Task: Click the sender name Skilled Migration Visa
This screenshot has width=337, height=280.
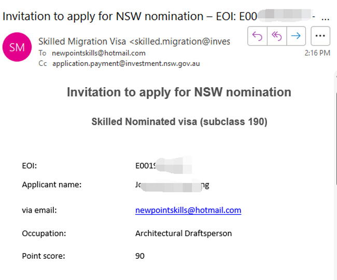Action: (x=82, y=41)
